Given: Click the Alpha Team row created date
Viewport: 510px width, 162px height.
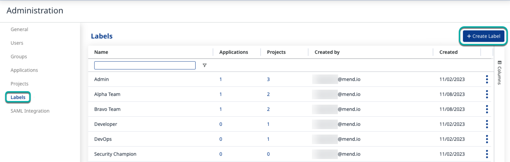Looking at the screenshot, I should tap(452, 94).
